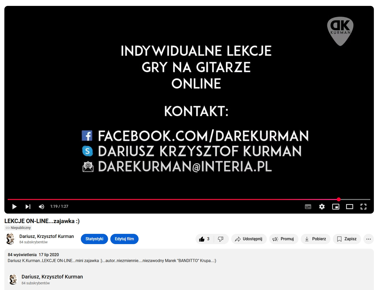Click the 84 wyświetlenia 17 lip 2020 text
This screenshot has height=290, width=379.
33,255
